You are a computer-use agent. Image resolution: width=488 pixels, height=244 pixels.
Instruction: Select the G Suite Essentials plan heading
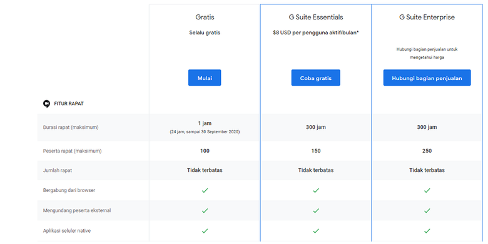tap(315, 17)
